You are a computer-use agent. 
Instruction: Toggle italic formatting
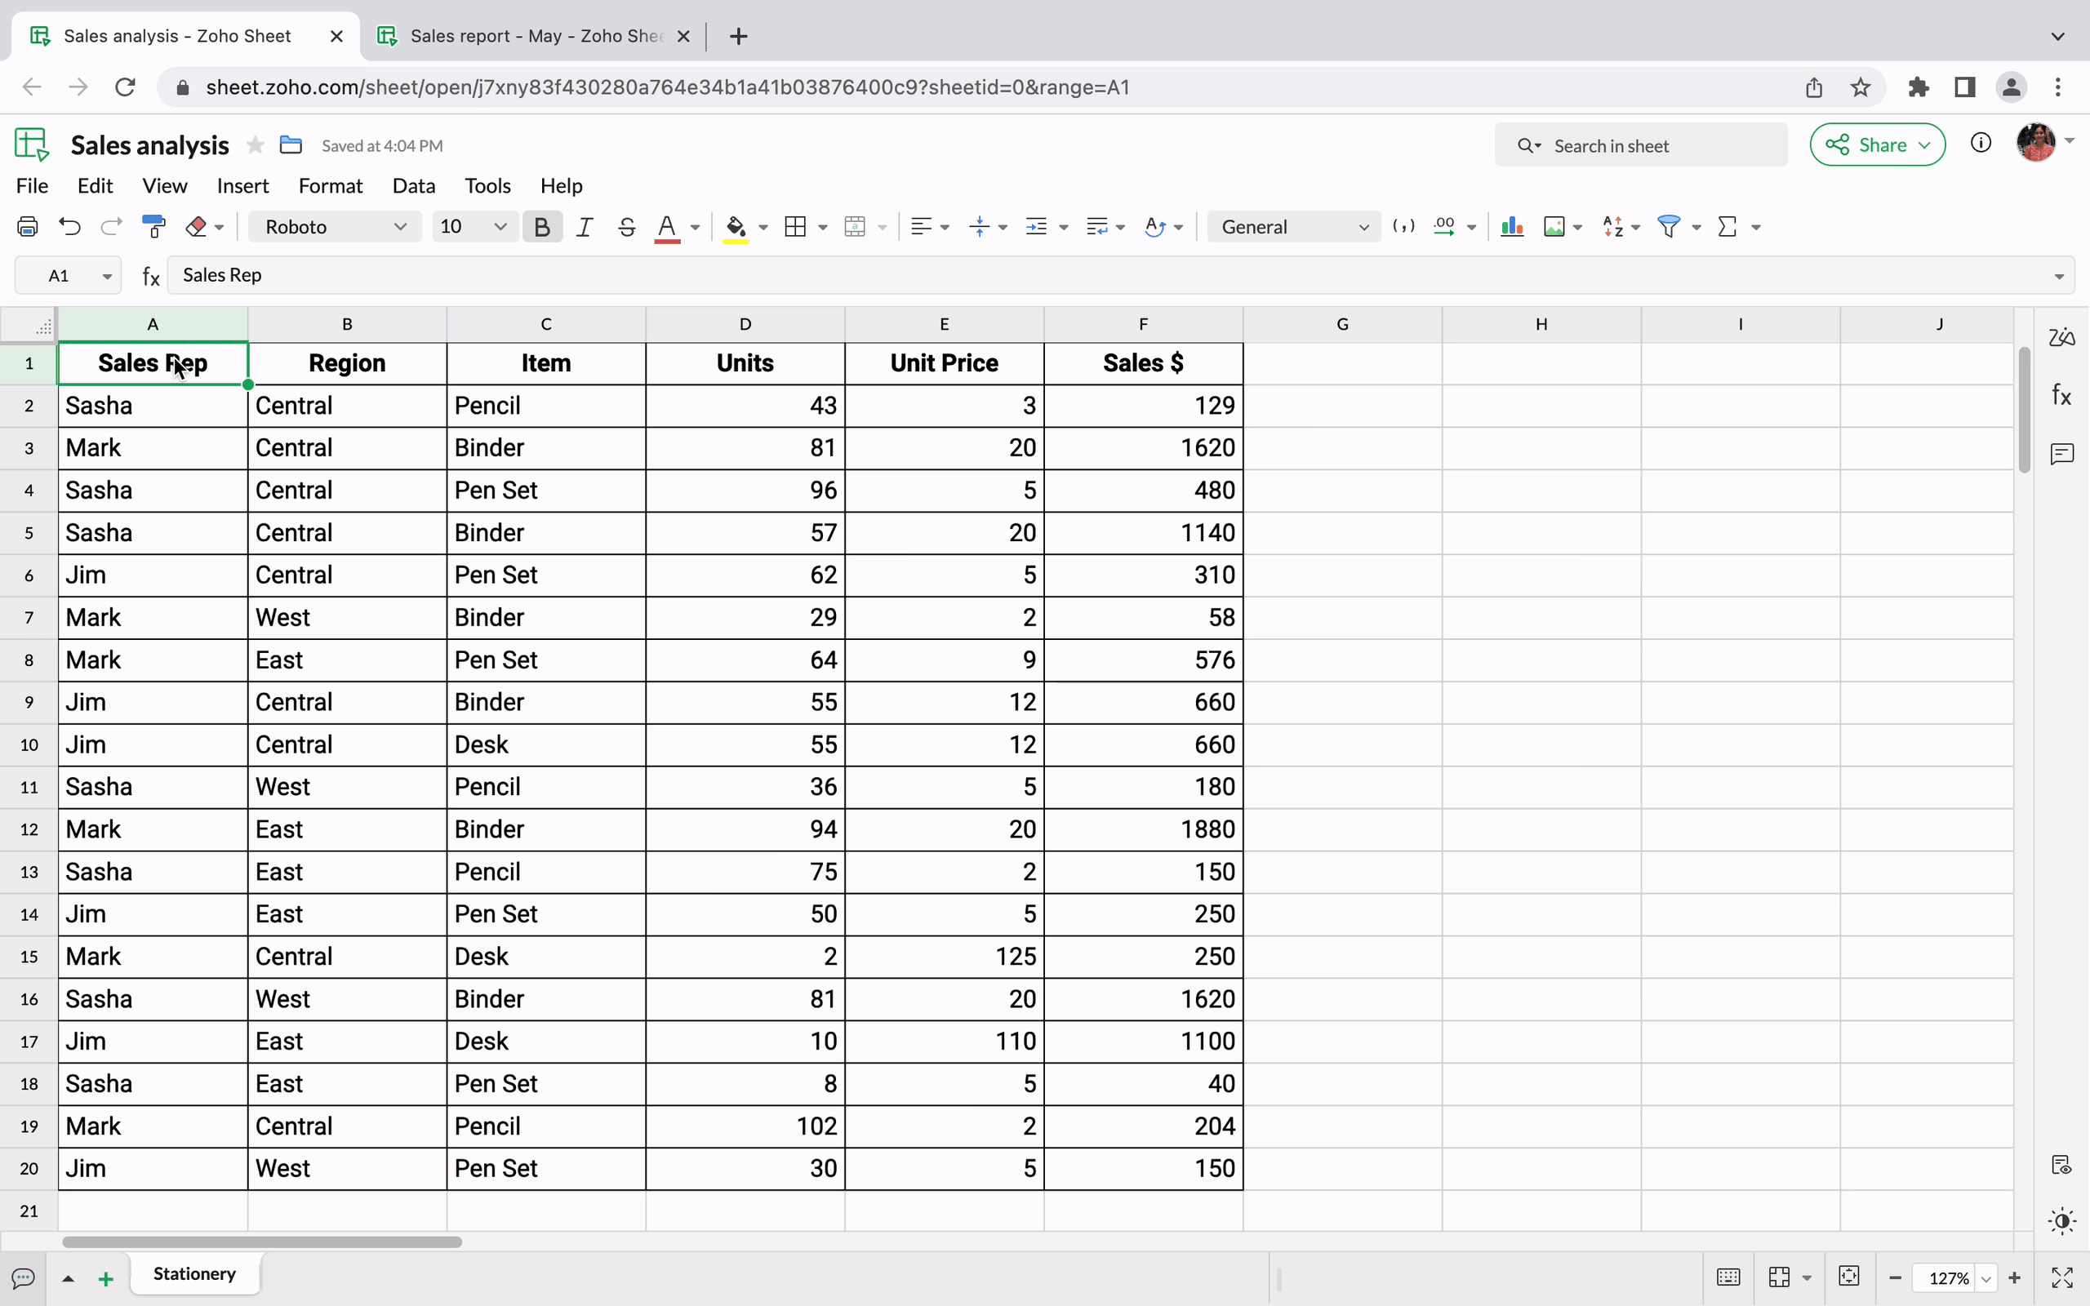coord(585,227)
